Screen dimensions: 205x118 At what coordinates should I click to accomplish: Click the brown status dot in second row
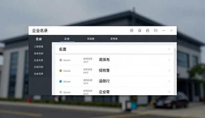(61, 71)
